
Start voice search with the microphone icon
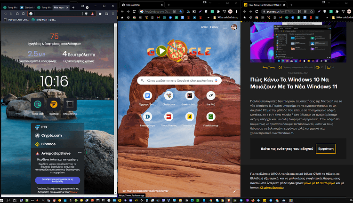(x=216, y=80)
